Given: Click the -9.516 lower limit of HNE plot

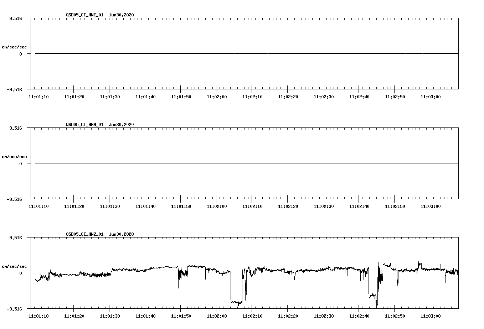Looking at the screenshot, I should (x=15, y=89).
